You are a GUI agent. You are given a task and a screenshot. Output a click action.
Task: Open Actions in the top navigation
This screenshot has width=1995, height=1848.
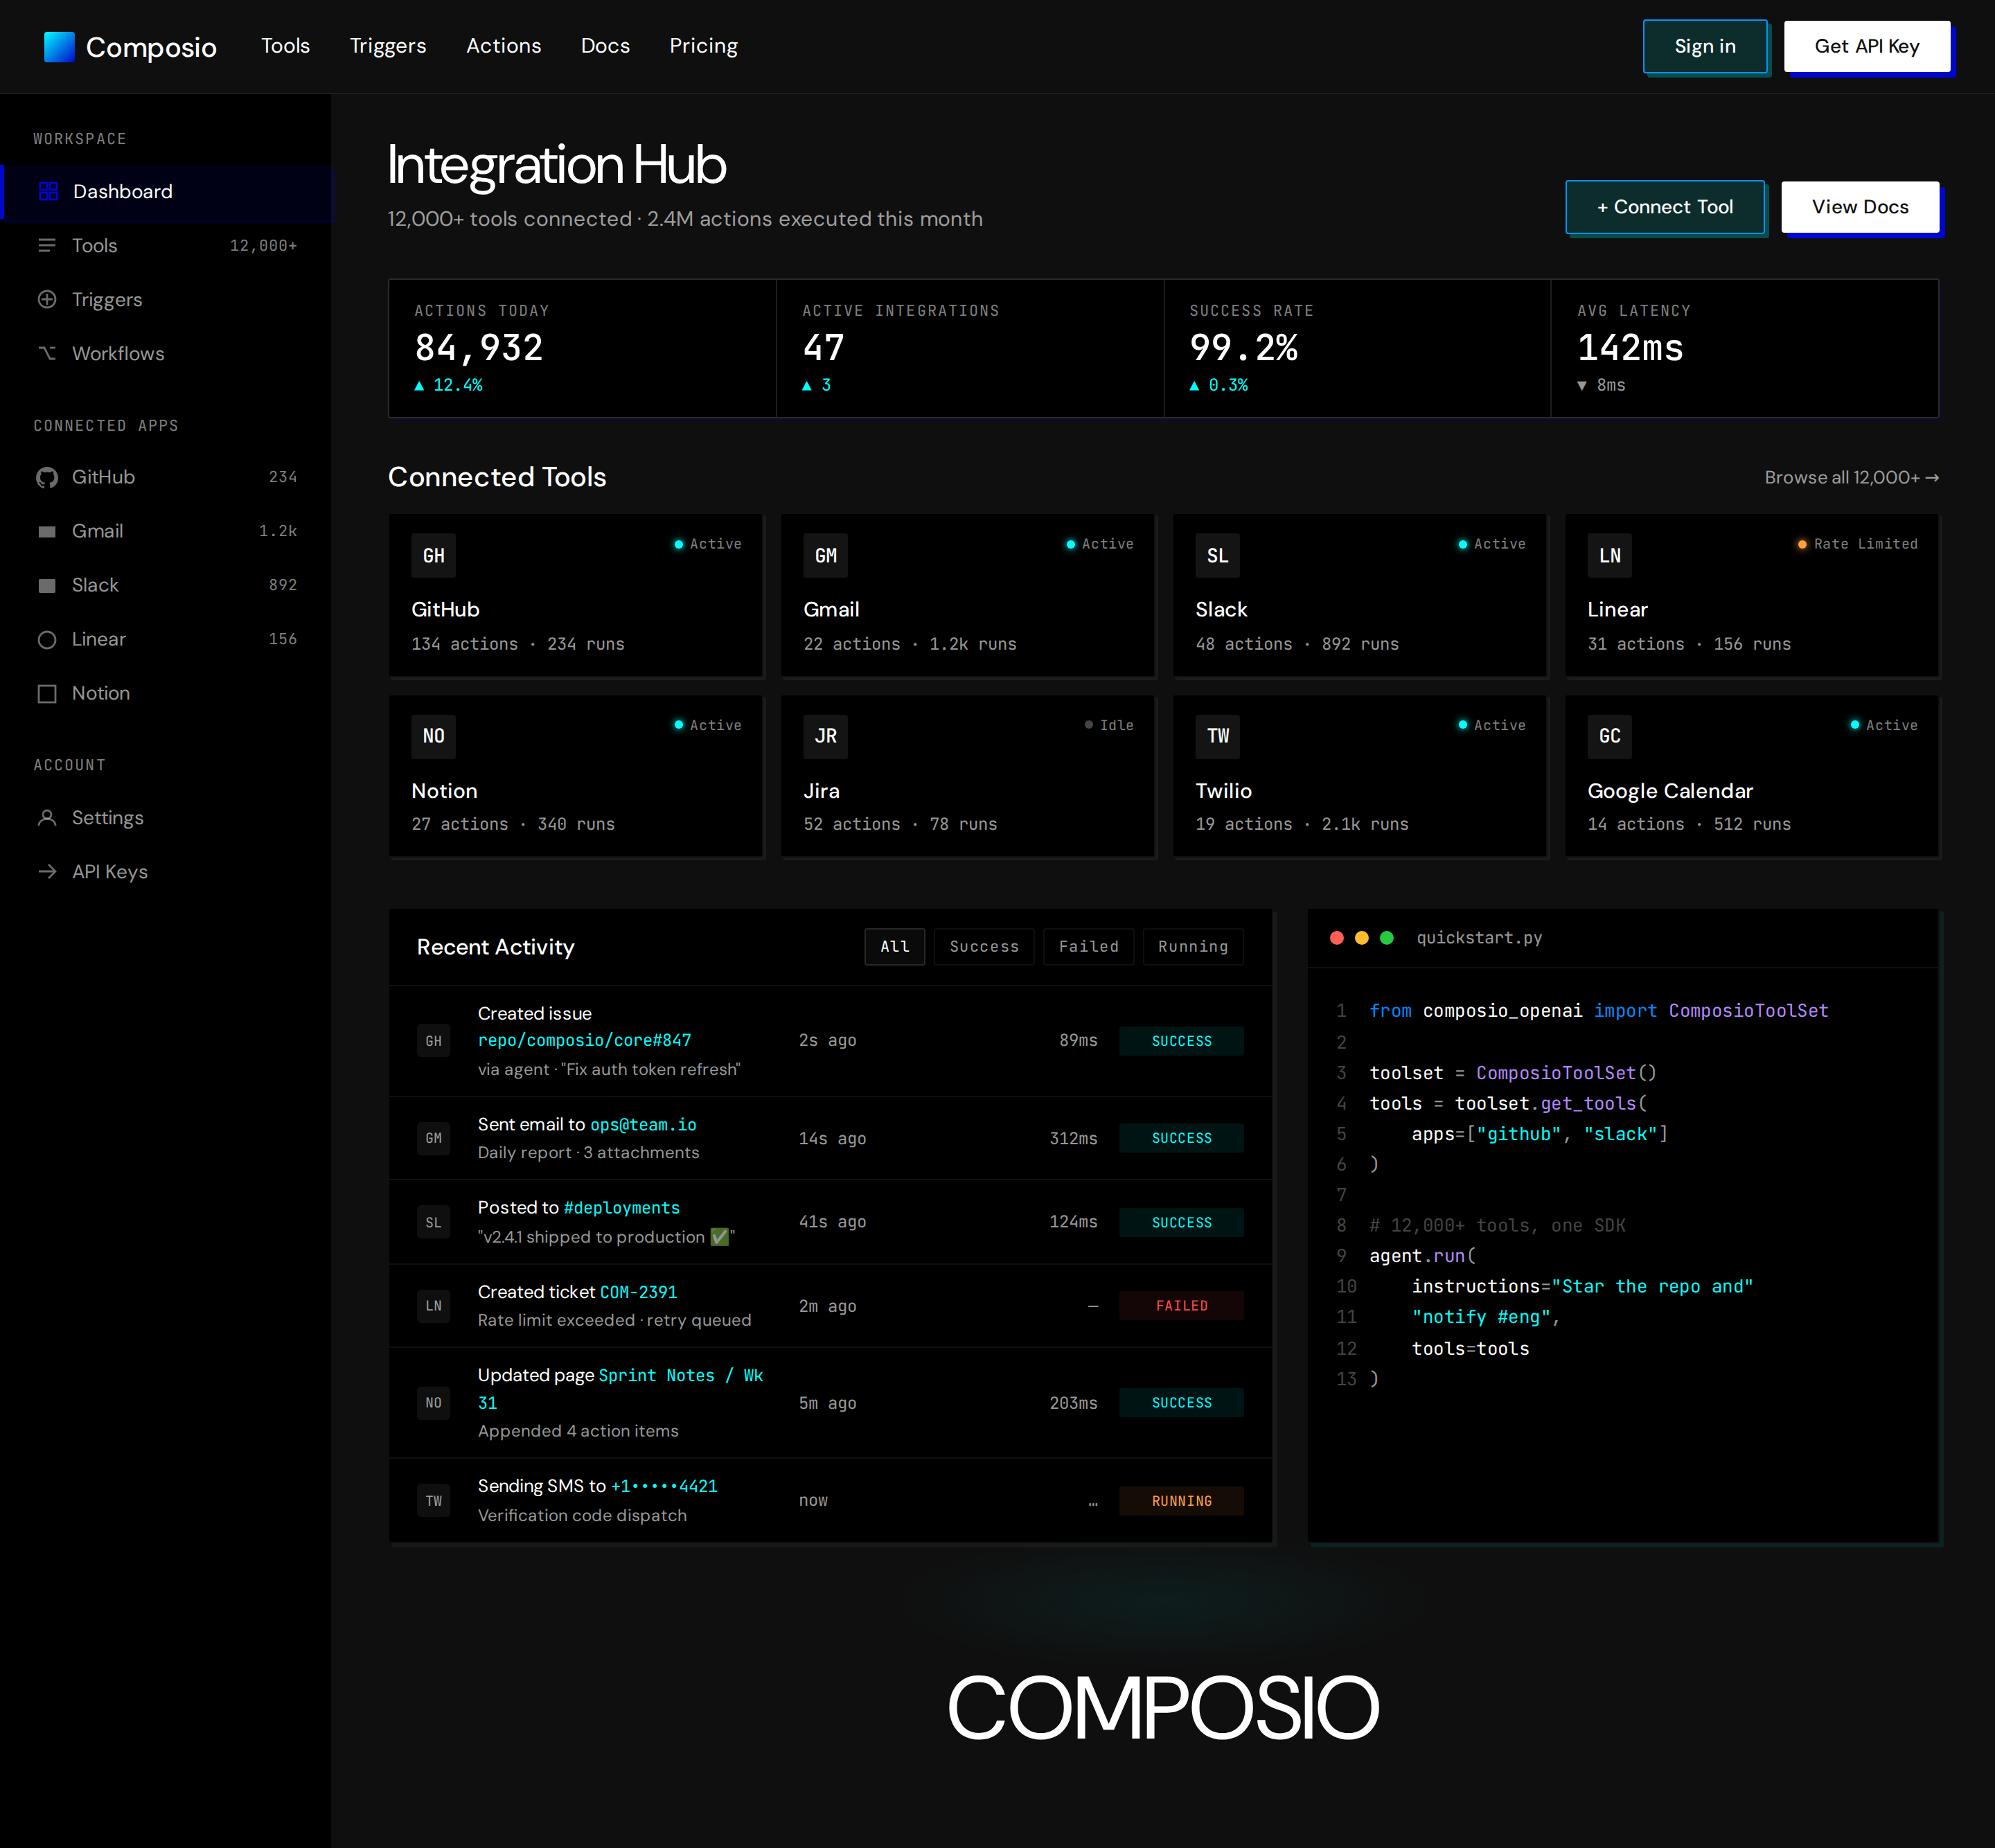503,46
